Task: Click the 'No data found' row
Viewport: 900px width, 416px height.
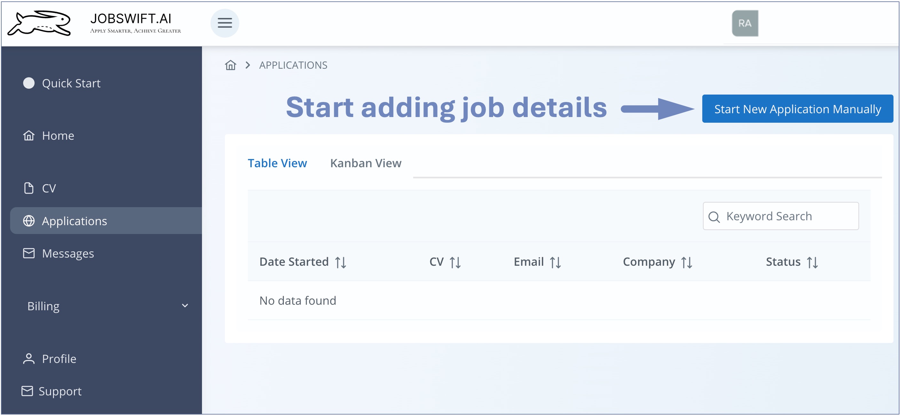Action: [x=559, y=300]
